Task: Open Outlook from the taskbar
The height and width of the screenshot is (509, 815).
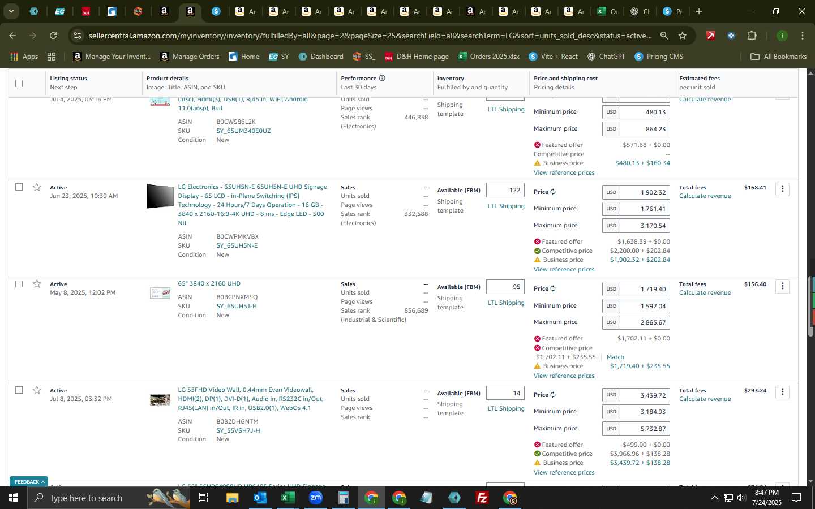Action: tap(260, 498)
